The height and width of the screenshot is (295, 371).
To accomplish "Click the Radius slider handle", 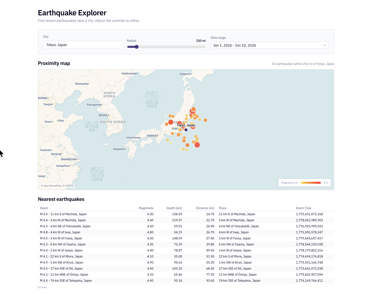I will tap(137, 47).
